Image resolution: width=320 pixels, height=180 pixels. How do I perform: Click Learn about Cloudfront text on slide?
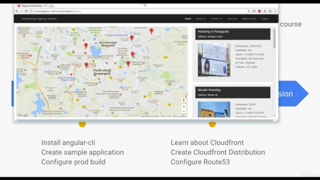pyautogui.click(x=207, y=142)
